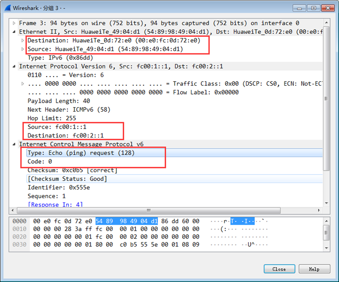
Task: Click hex bytes c0 b5 in row 0030
Action: click(129, 245)
